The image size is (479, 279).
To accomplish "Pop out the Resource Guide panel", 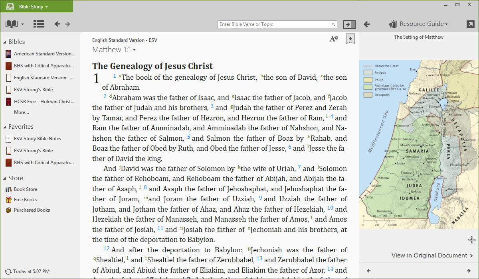I will (x=471, y=24).
